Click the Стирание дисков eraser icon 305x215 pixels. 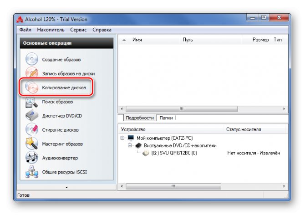(32, 129)
